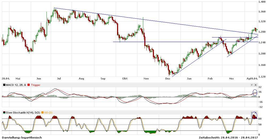Image resolution: width=267 pixels, height=139 pixels.
Task: Click the "Jan" month label on axis
Action: [x=189, y=79]
